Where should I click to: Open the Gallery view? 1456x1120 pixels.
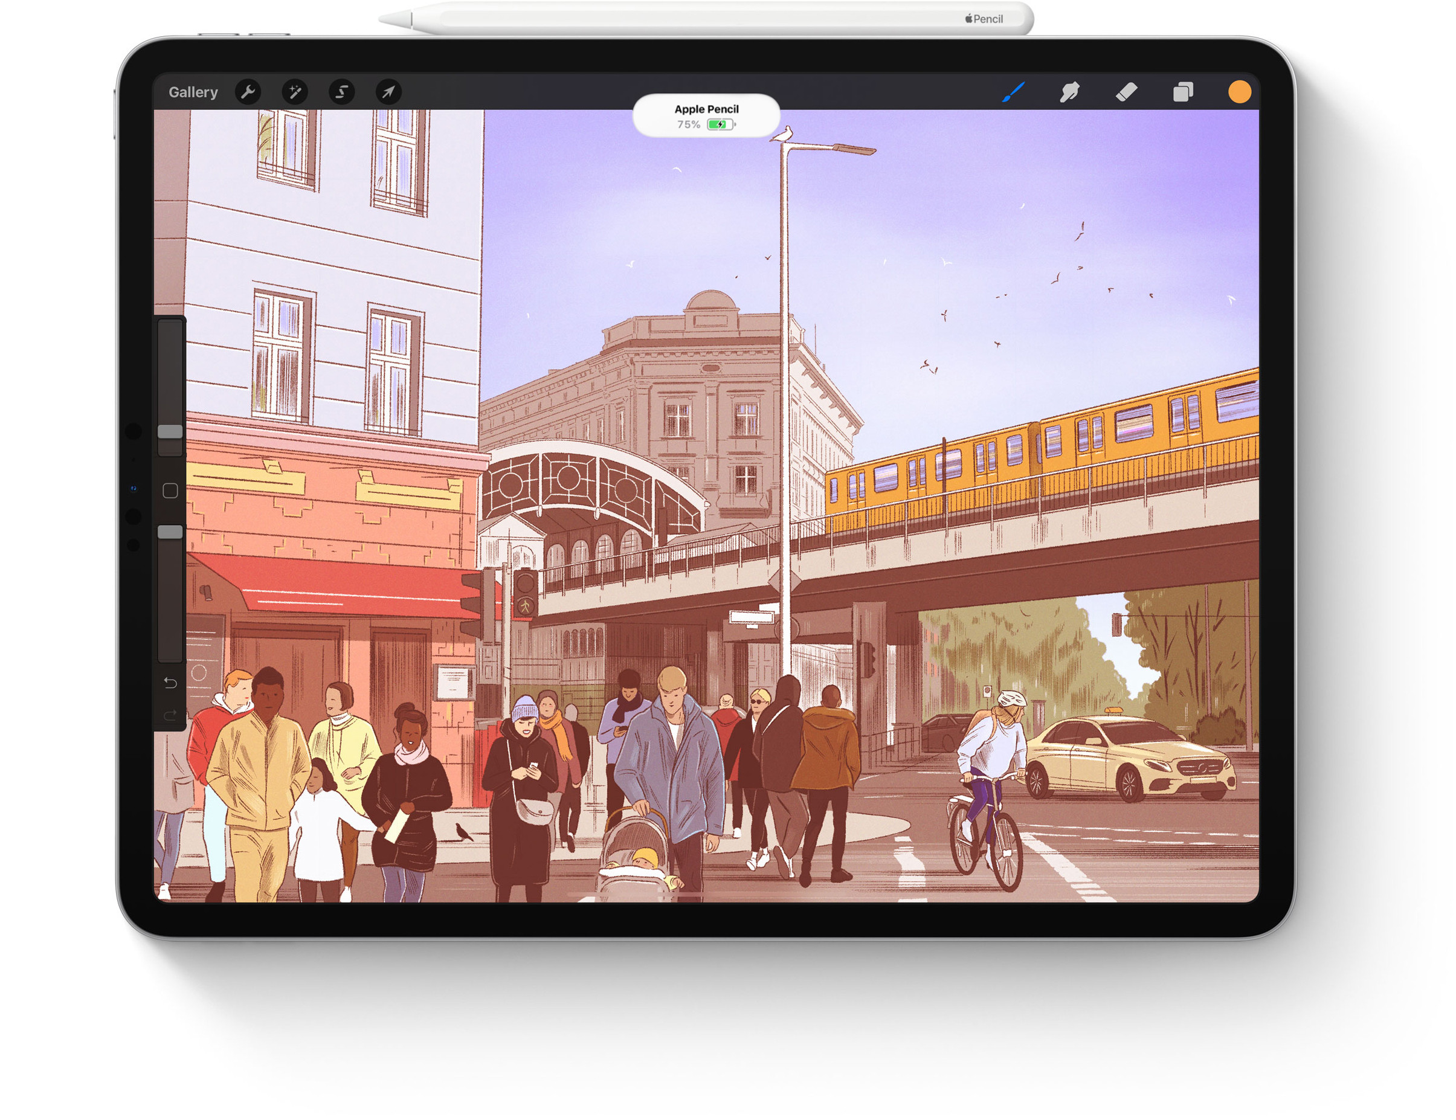(193, 92)
